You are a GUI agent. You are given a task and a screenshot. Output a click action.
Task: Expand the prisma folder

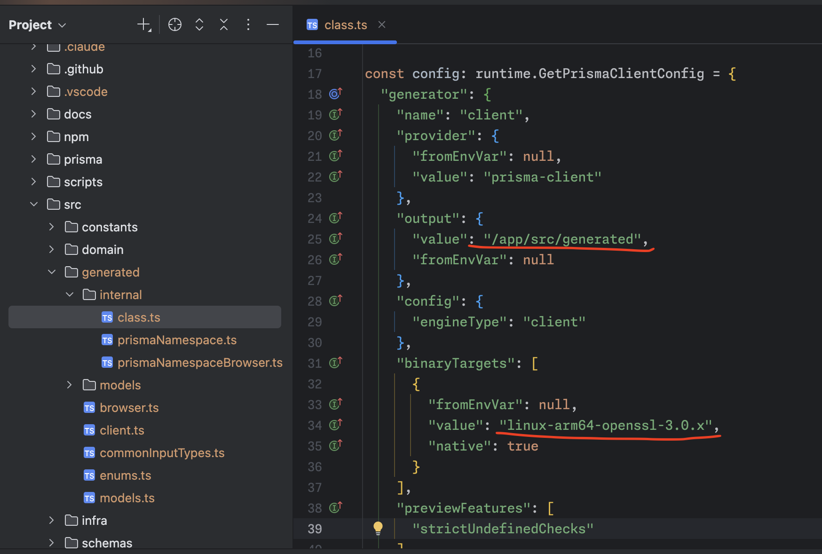point(34,159)
